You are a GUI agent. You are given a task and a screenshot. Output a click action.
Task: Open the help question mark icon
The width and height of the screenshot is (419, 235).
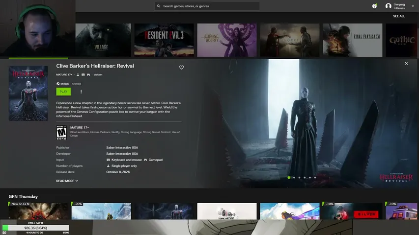coord(374,6)
